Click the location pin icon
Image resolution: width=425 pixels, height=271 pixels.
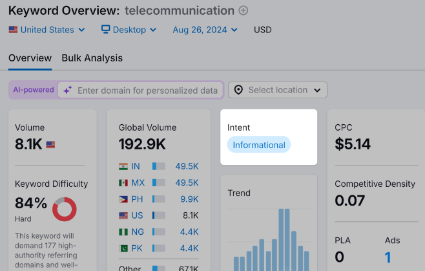(x=238, y=90)
